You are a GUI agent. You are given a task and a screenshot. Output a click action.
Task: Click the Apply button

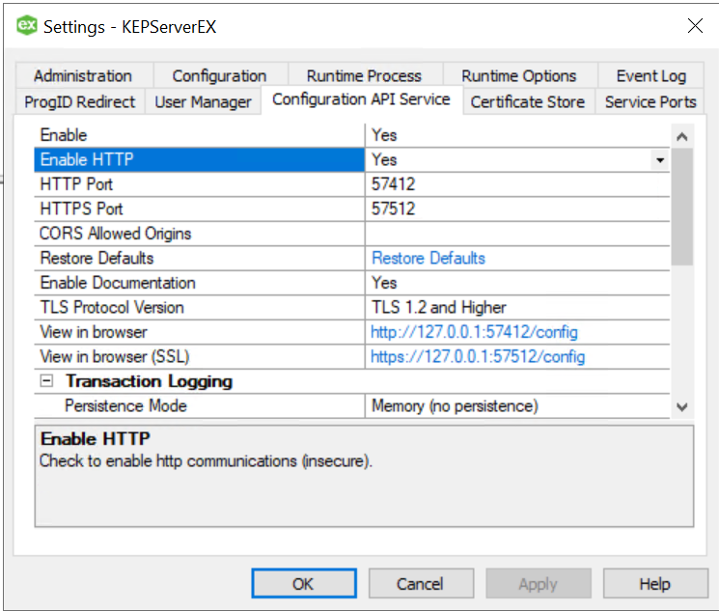(x=538, y=583)
